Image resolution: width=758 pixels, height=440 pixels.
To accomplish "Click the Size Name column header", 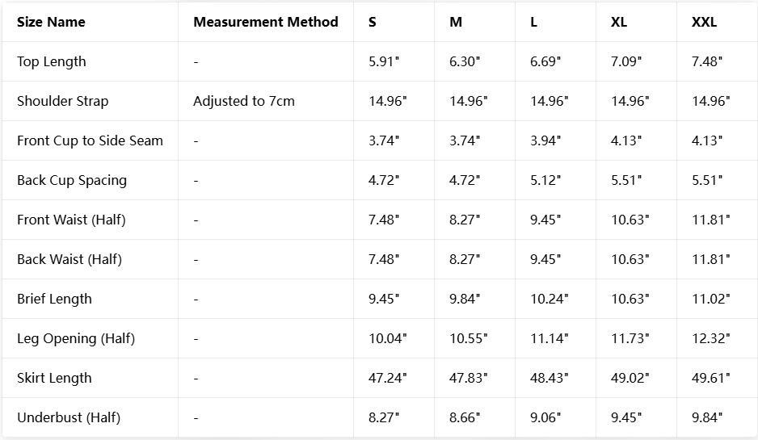I will click(51, 23).
